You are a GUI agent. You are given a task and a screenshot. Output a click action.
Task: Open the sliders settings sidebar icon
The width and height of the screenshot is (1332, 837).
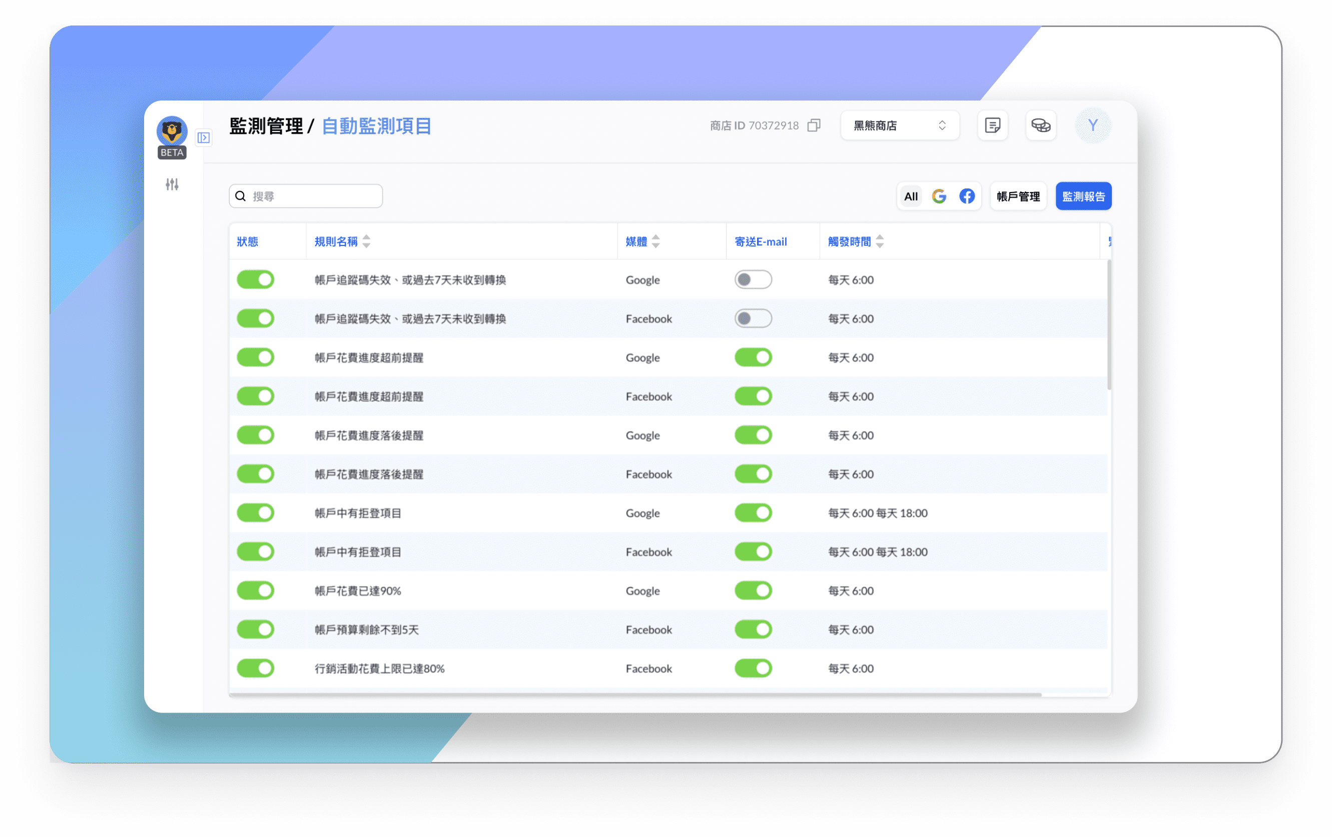(172, 184)
